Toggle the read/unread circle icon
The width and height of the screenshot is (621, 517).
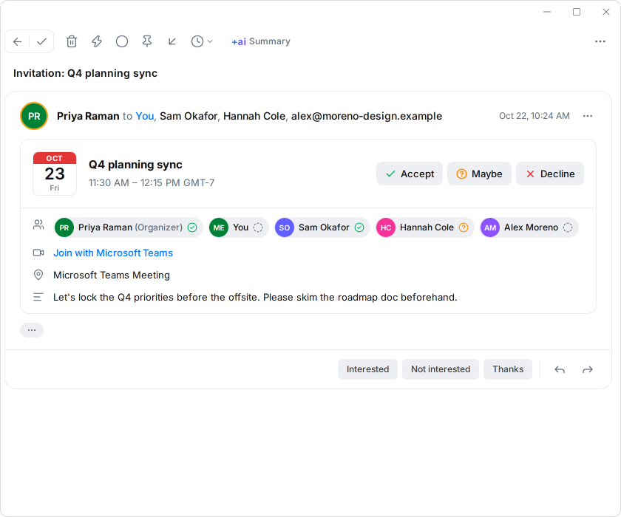click(x=122, y=41)
